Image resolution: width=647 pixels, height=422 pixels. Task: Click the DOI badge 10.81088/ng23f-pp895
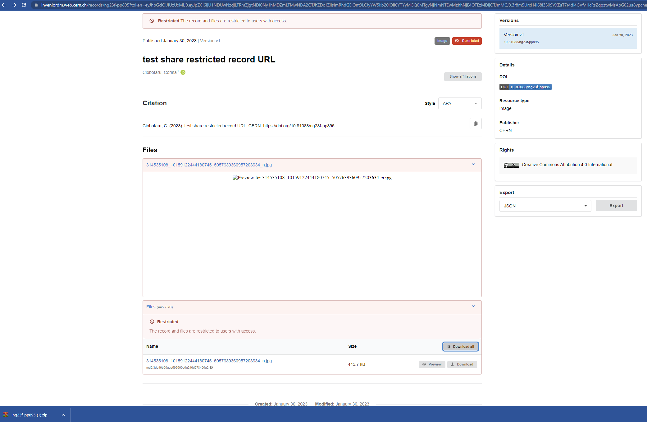point(526,87)
